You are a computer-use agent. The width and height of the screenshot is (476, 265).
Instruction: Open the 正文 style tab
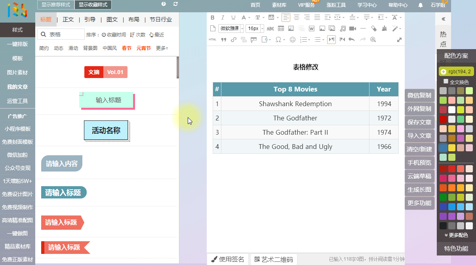coord(68,19)
